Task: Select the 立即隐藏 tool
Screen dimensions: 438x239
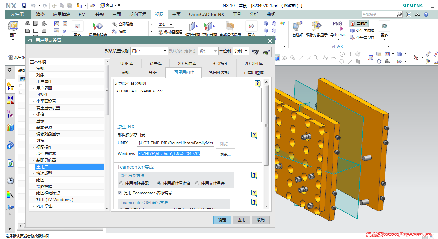Action: (x=123, y=24)
